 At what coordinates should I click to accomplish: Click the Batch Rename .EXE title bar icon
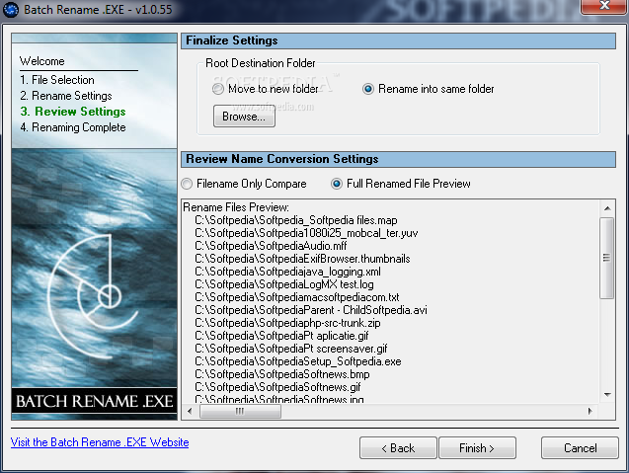11,10
